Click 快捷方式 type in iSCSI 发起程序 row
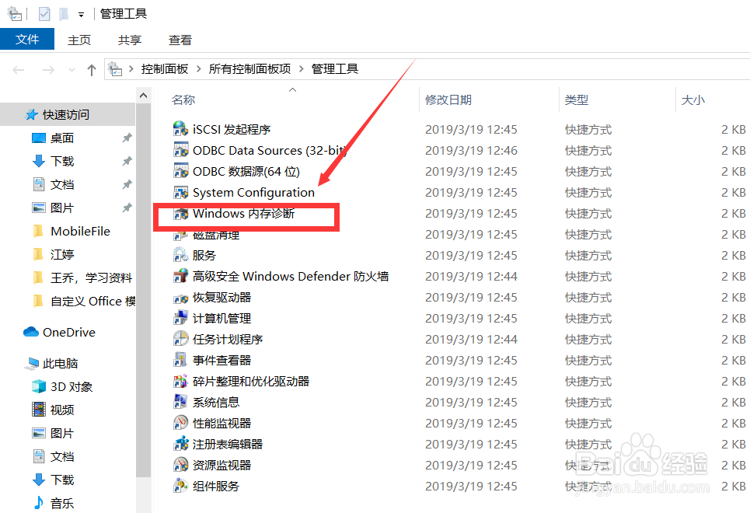Screen dimensions: 750x513 (588, 129)
